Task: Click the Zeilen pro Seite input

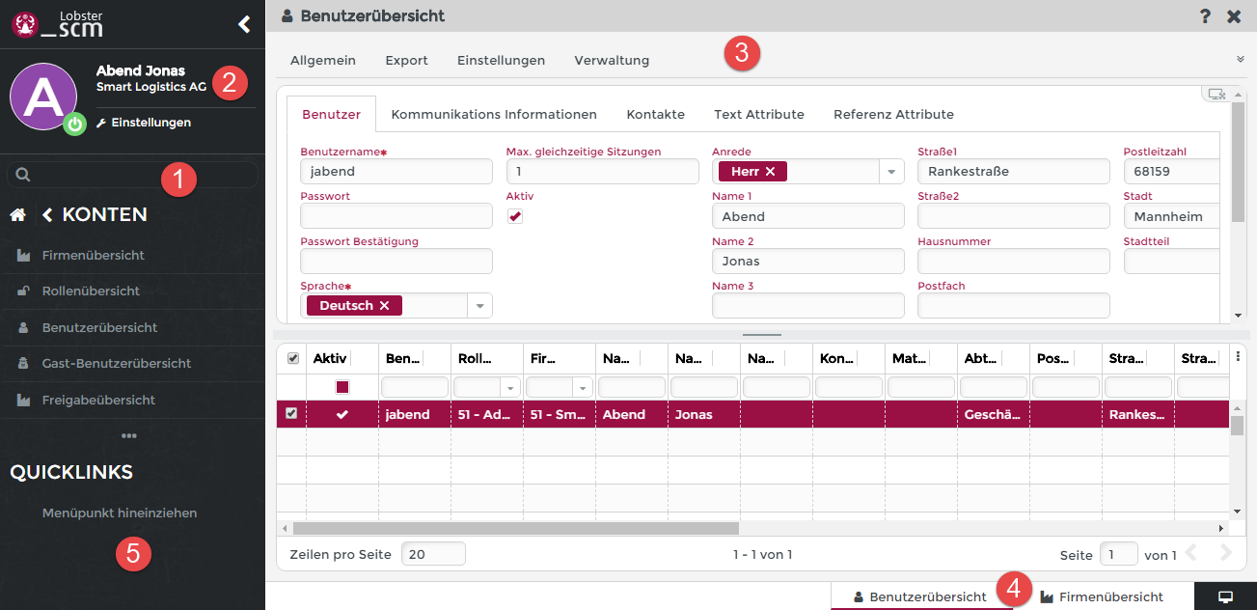Action: tap(433, 554)
